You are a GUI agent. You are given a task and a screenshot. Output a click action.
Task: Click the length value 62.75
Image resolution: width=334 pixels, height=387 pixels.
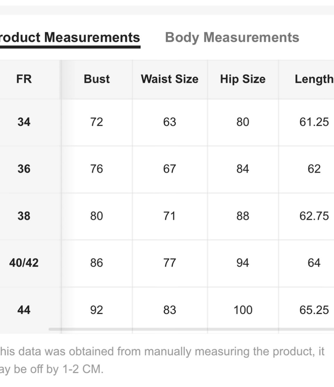tap(314, 216)
